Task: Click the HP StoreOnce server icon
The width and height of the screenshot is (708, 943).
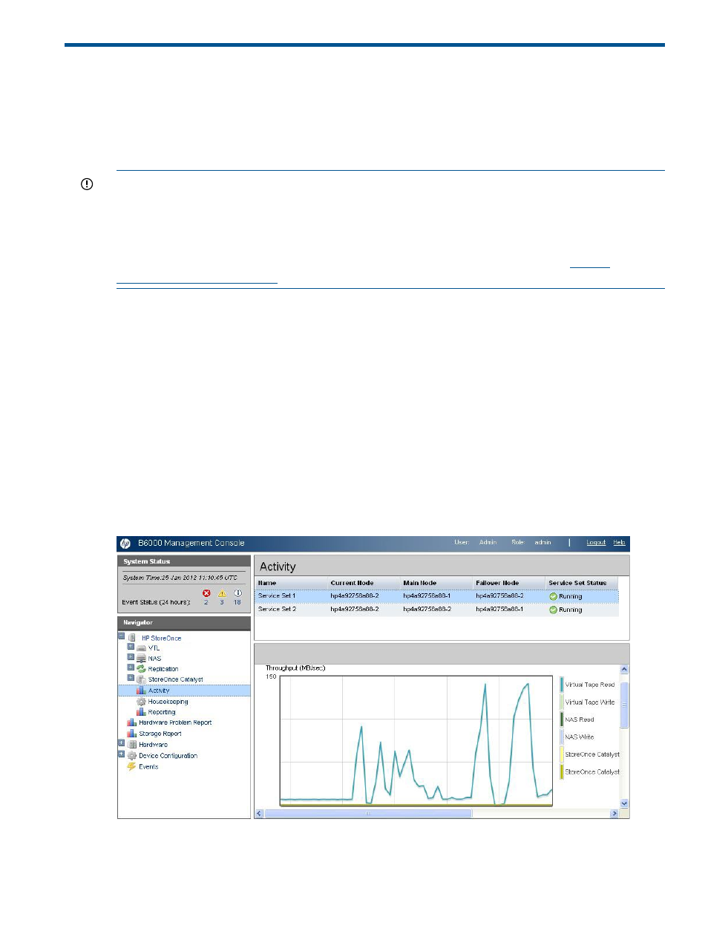Action: [132, 638]
